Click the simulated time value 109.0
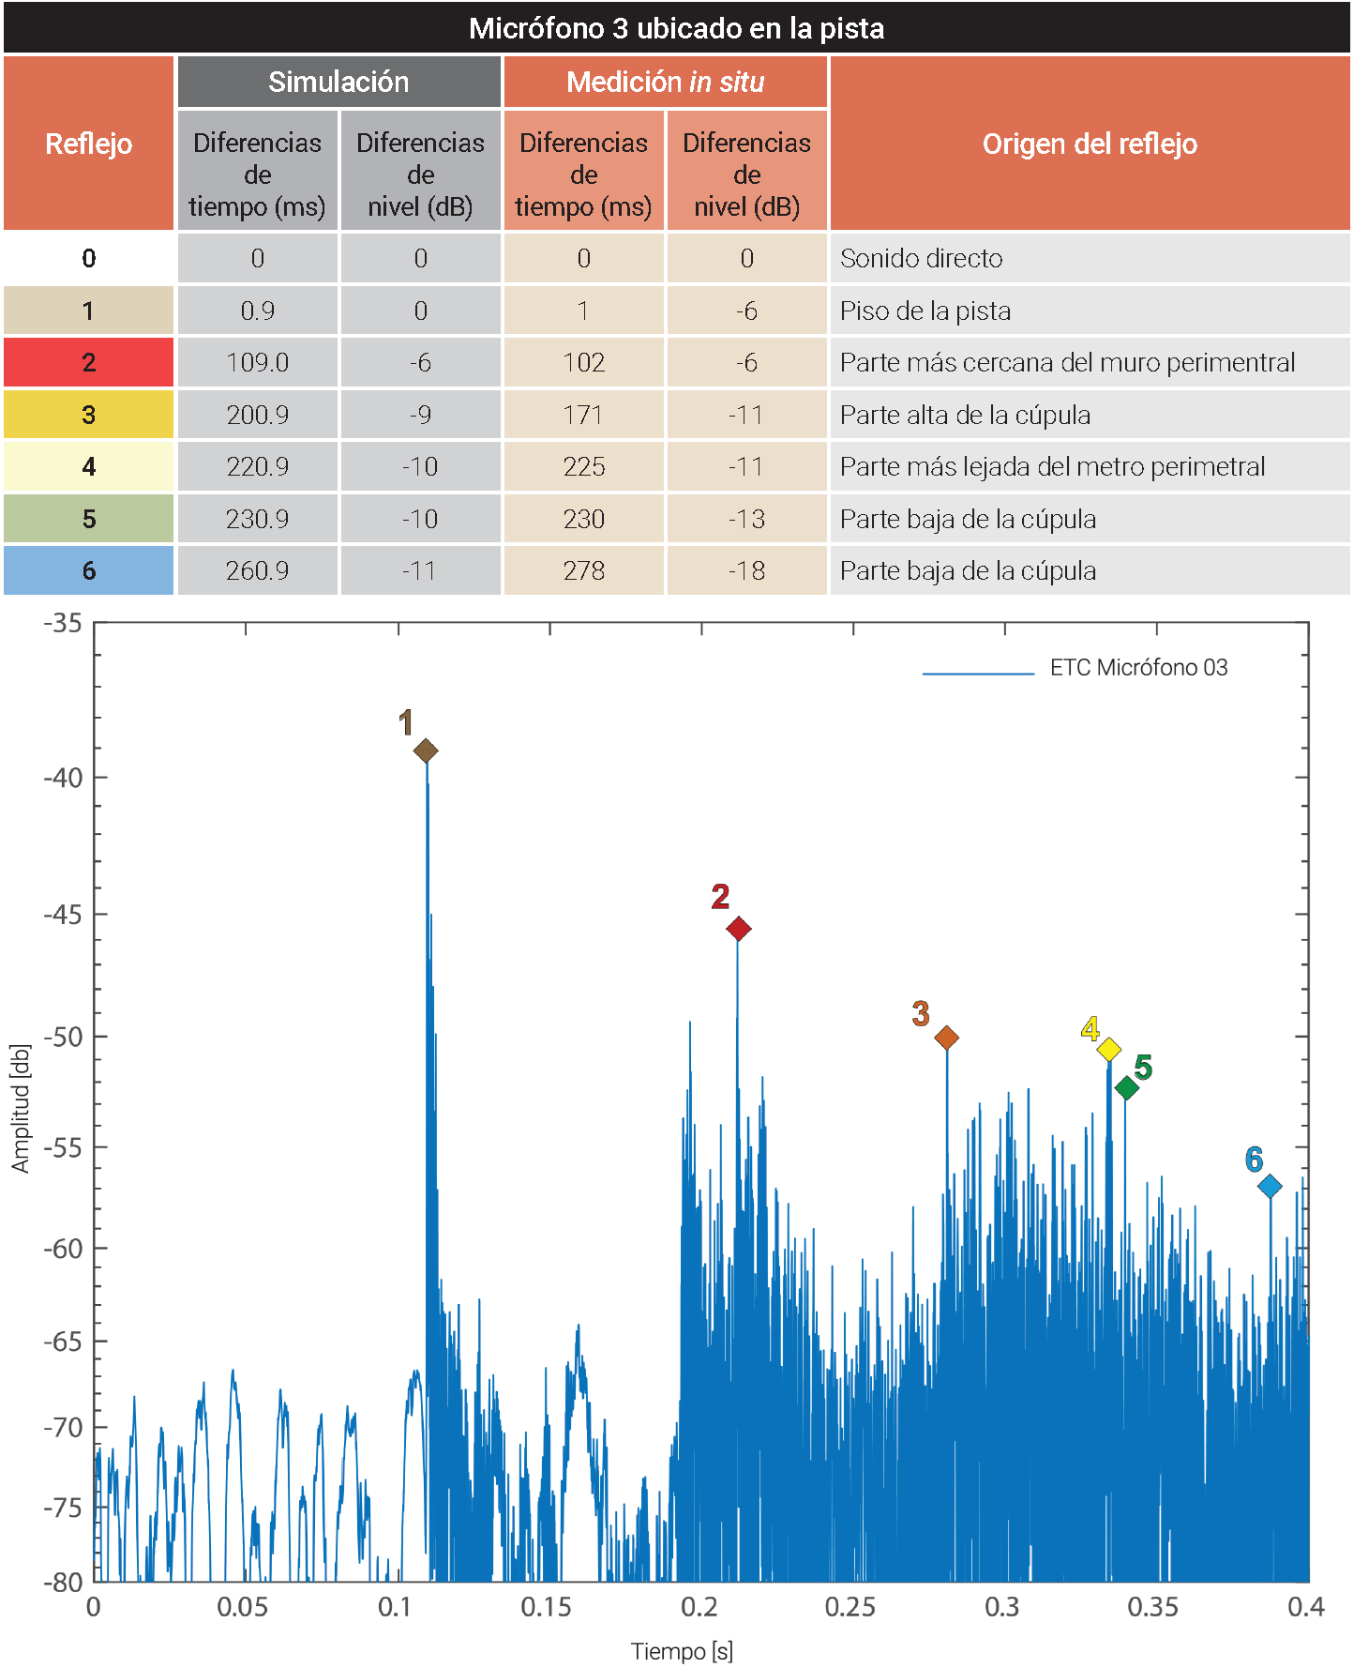The height and width of the screenshot is (1668, 1353). (x=257, y=362)
